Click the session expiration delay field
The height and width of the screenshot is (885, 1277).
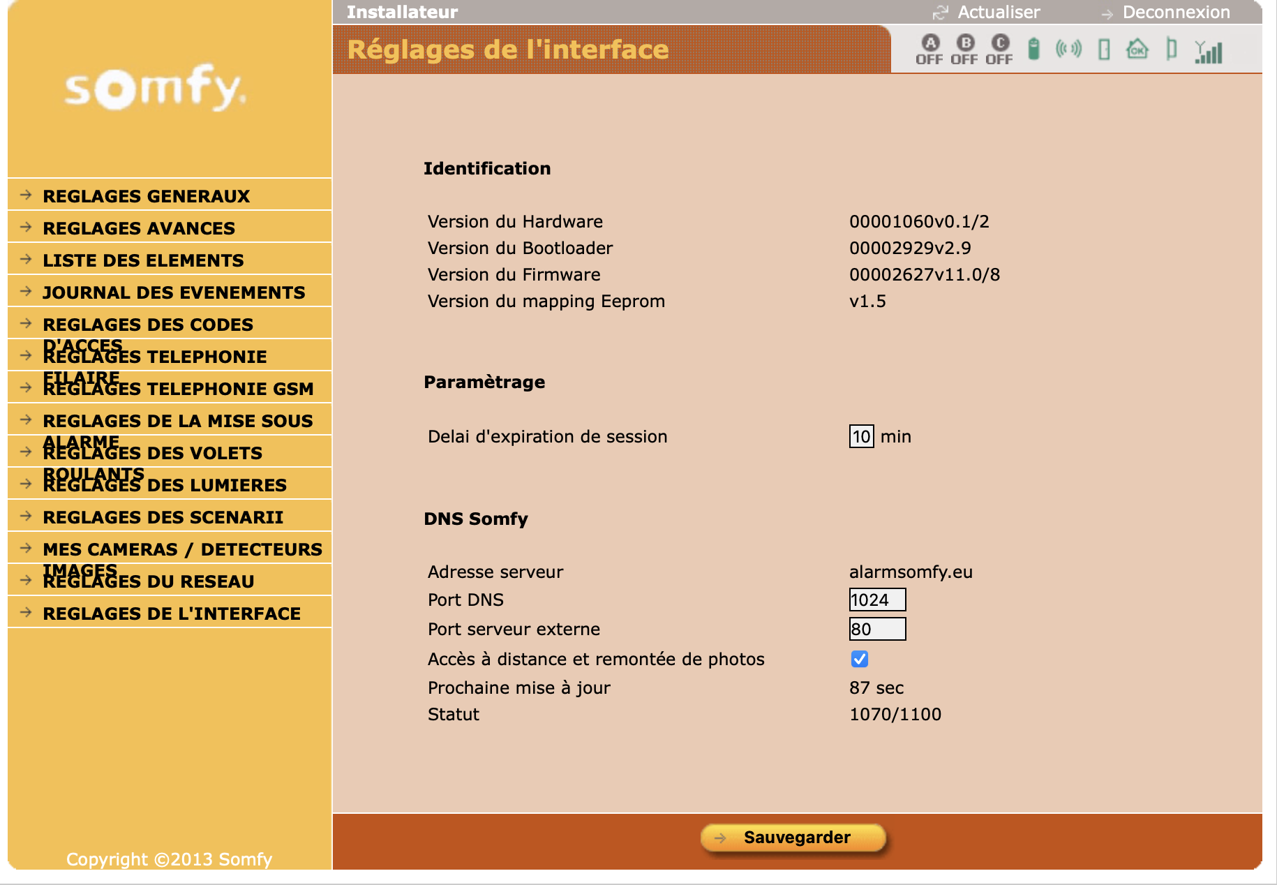pos(861,436)
